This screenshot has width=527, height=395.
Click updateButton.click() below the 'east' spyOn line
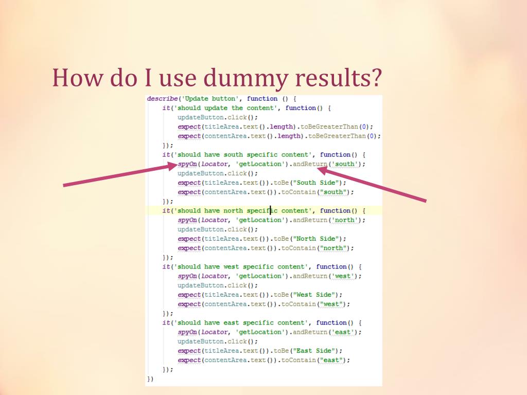218,342
